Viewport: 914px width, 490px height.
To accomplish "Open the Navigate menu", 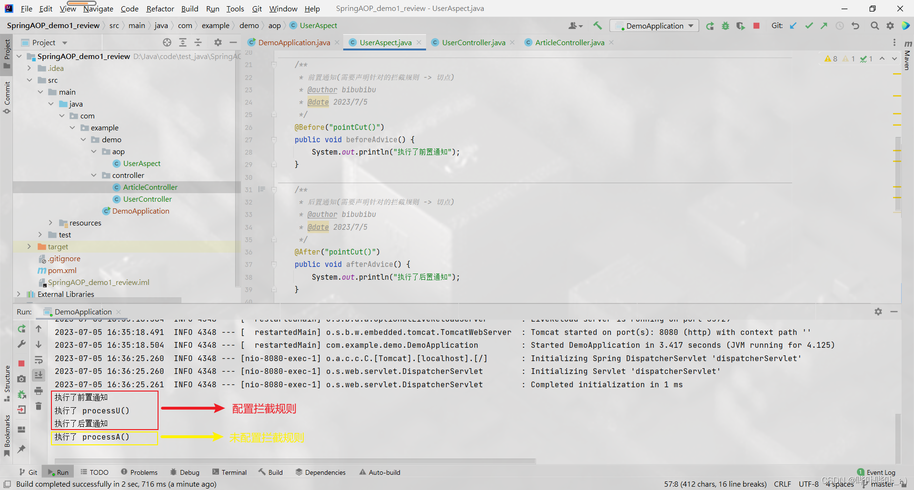I will [x=98, y=9].
